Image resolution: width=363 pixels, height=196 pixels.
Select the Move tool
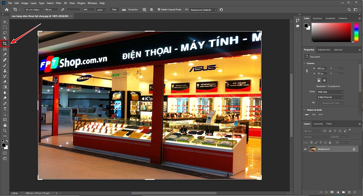5,22
